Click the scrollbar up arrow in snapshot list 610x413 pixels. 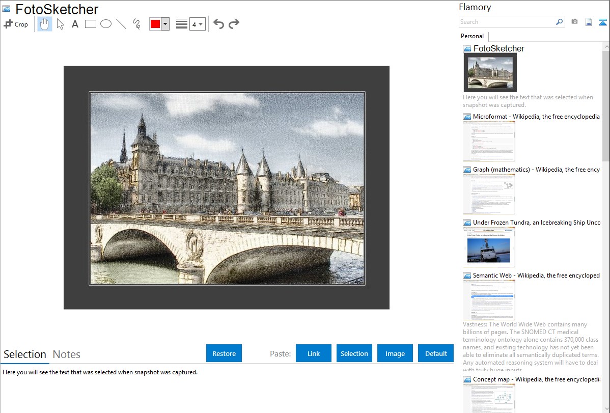coord(606,46)
